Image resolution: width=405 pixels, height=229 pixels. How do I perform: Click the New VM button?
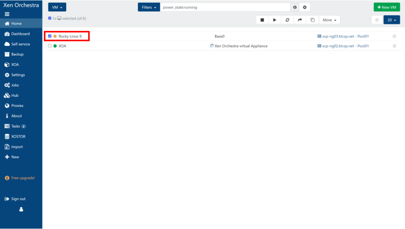[x=386, y=8]
